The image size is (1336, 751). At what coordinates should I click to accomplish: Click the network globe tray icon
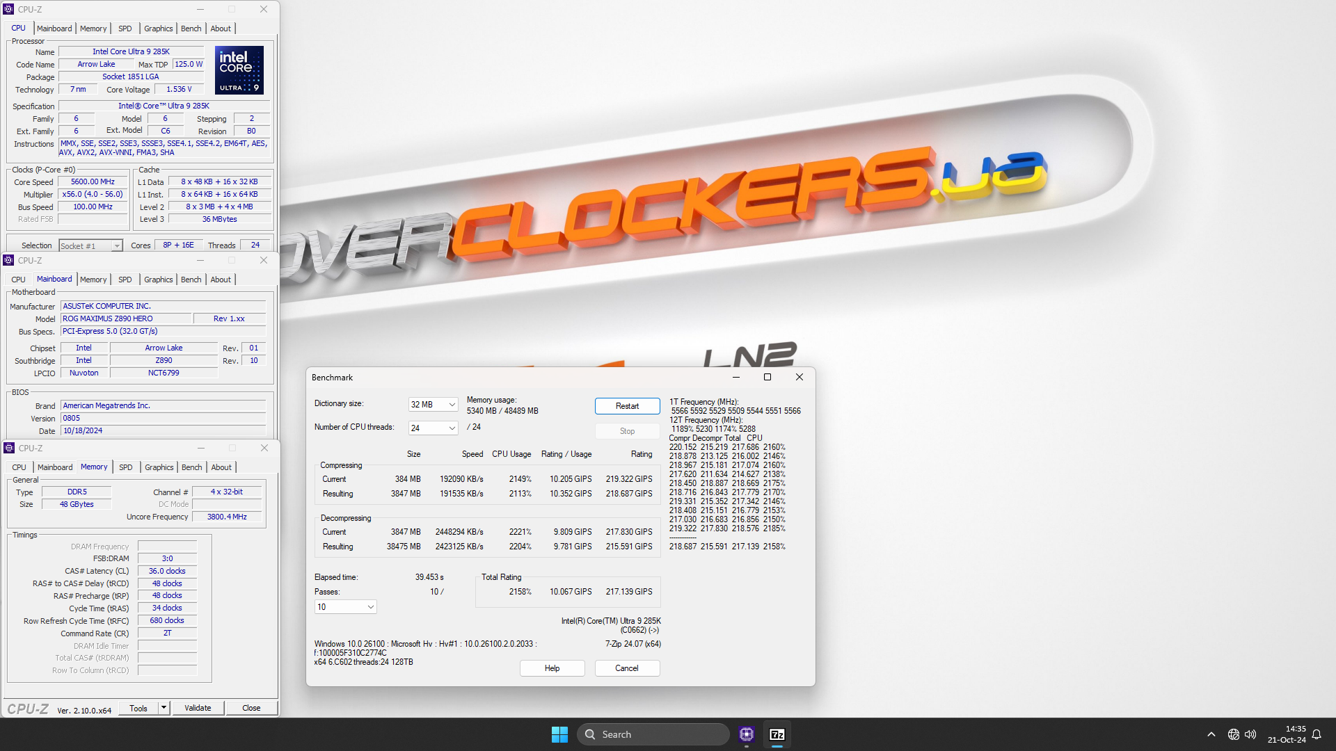pyautogui.click(x=1234, y=734)
